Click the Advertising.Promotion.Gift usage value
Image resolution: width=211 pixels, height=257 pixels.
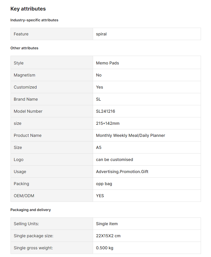122,172
